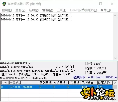Click the log panel scroll up arrow
The height and width of the screenshot is (102, 118).
(x=115, y=15)
